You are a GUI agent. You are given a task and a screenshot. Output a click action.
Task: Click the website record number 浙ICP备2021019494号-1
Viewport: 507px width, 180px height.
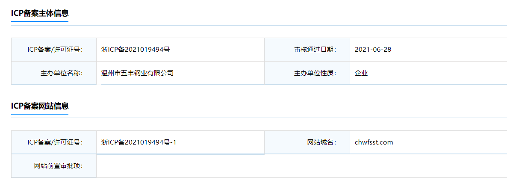click(139, 142)
